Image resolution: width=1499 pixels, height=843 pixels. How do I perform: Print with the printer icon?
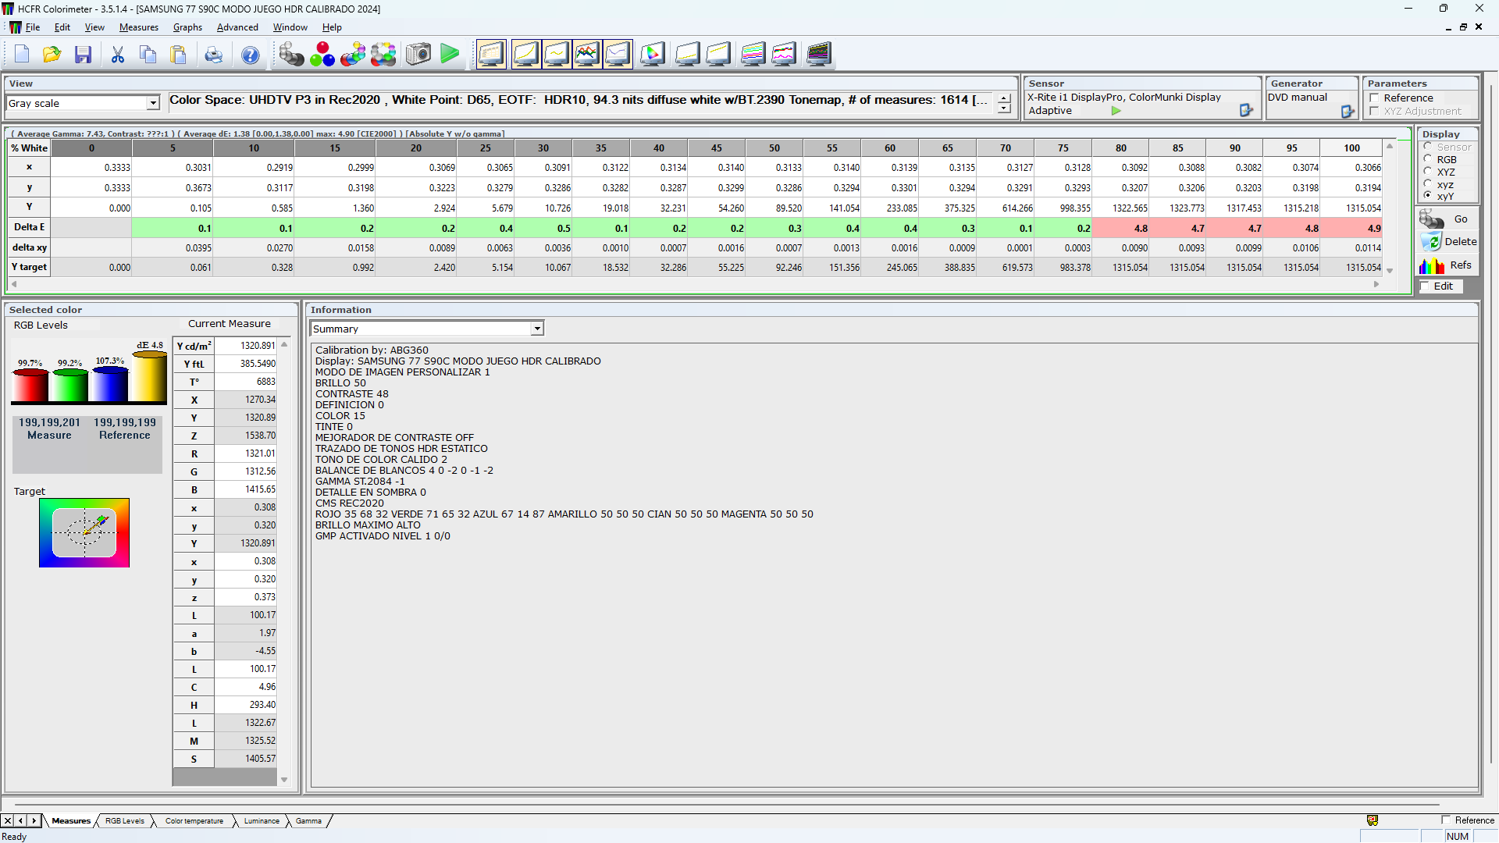(214, 55)
